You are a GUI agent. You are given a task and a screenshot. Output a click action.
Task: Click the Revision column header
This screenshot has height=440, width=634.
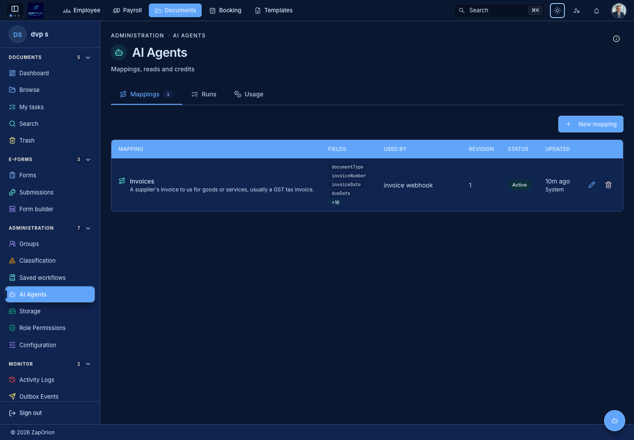[x=481, y=149]
